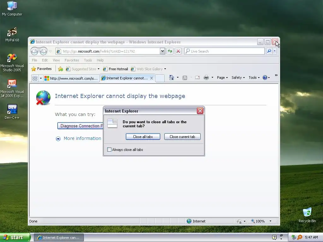
Task: Click the My Computer desktop icon
Action: [12, 9]
